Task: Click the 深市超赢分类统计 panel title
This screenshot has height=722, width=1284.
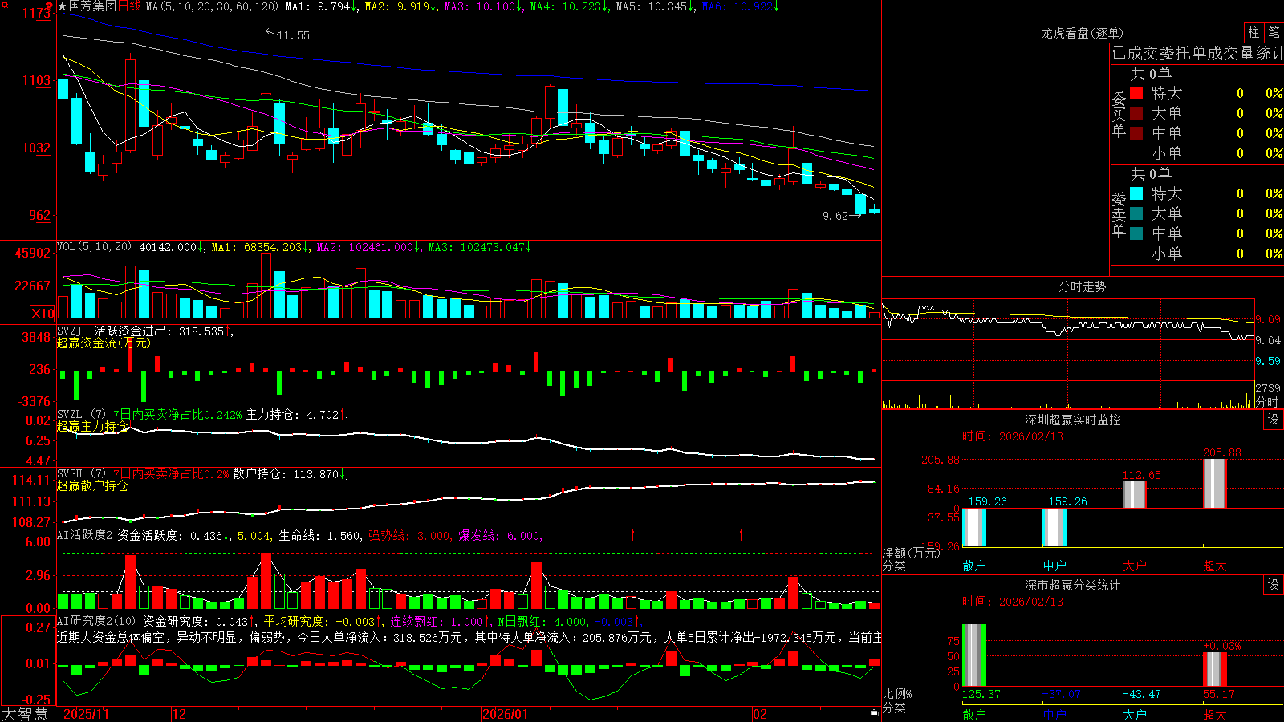Action: pos(1073,585)
